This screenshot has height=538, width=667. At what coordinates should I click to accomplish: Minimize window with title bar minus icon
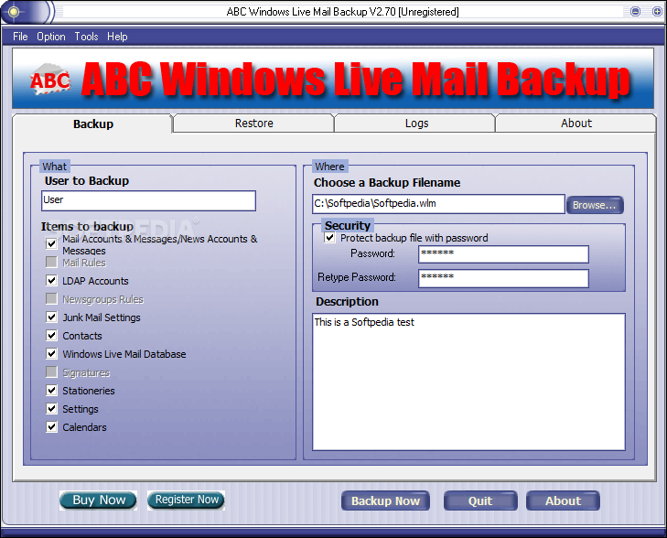(635, 12)
